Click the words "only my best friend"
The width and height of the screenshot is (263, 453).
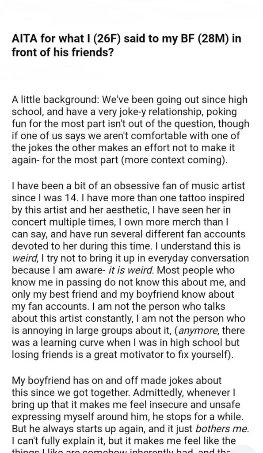[53, 294]
